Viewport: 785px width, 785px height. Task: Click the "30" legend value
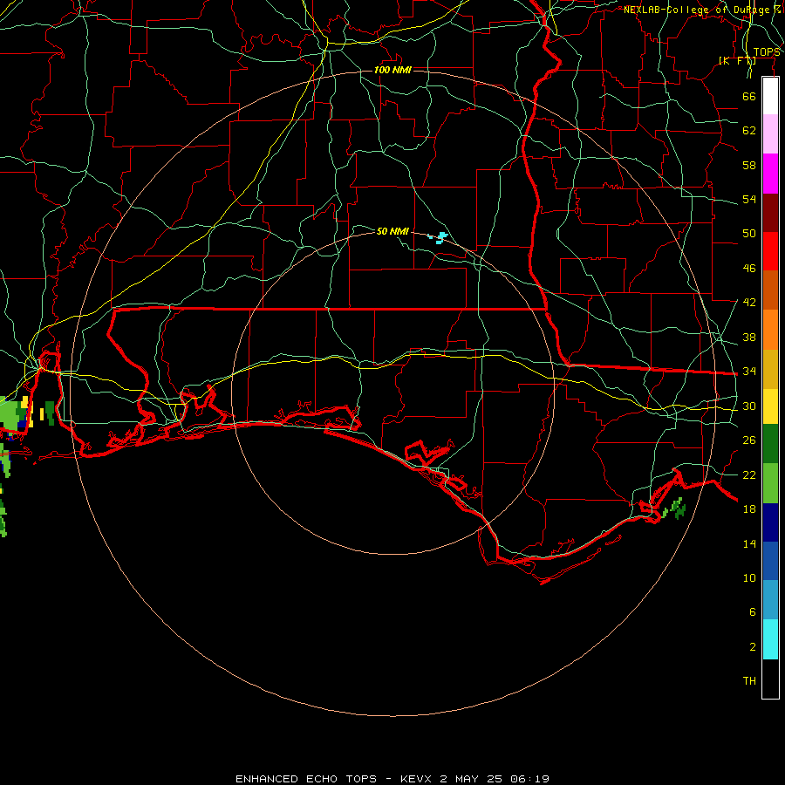click(749, 406)
